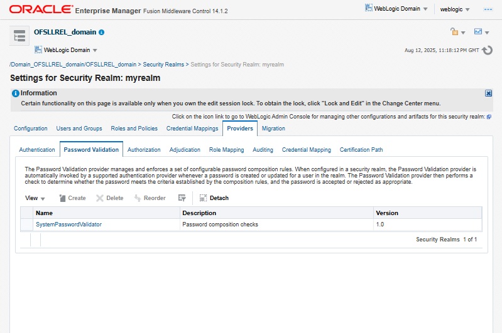
Task: Click the Reorder button
Action: click(x=150, y=198)
